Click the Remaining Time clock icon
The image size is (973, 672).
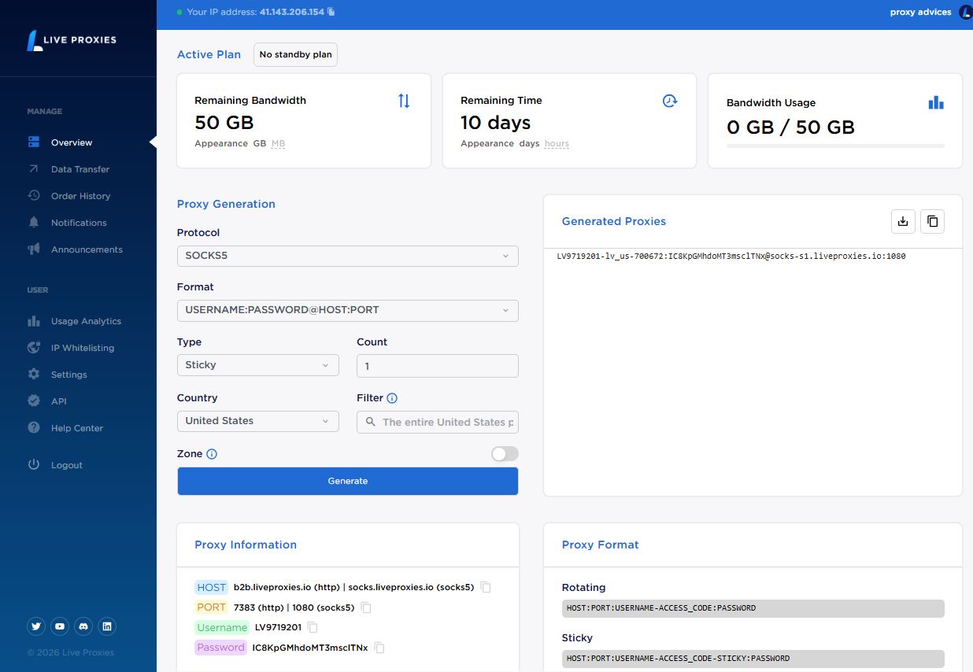click(x=670, y=101)
